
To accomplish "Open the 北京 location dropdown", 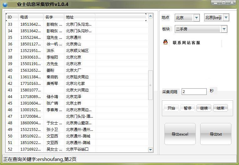I will click(x=196, y=18).
